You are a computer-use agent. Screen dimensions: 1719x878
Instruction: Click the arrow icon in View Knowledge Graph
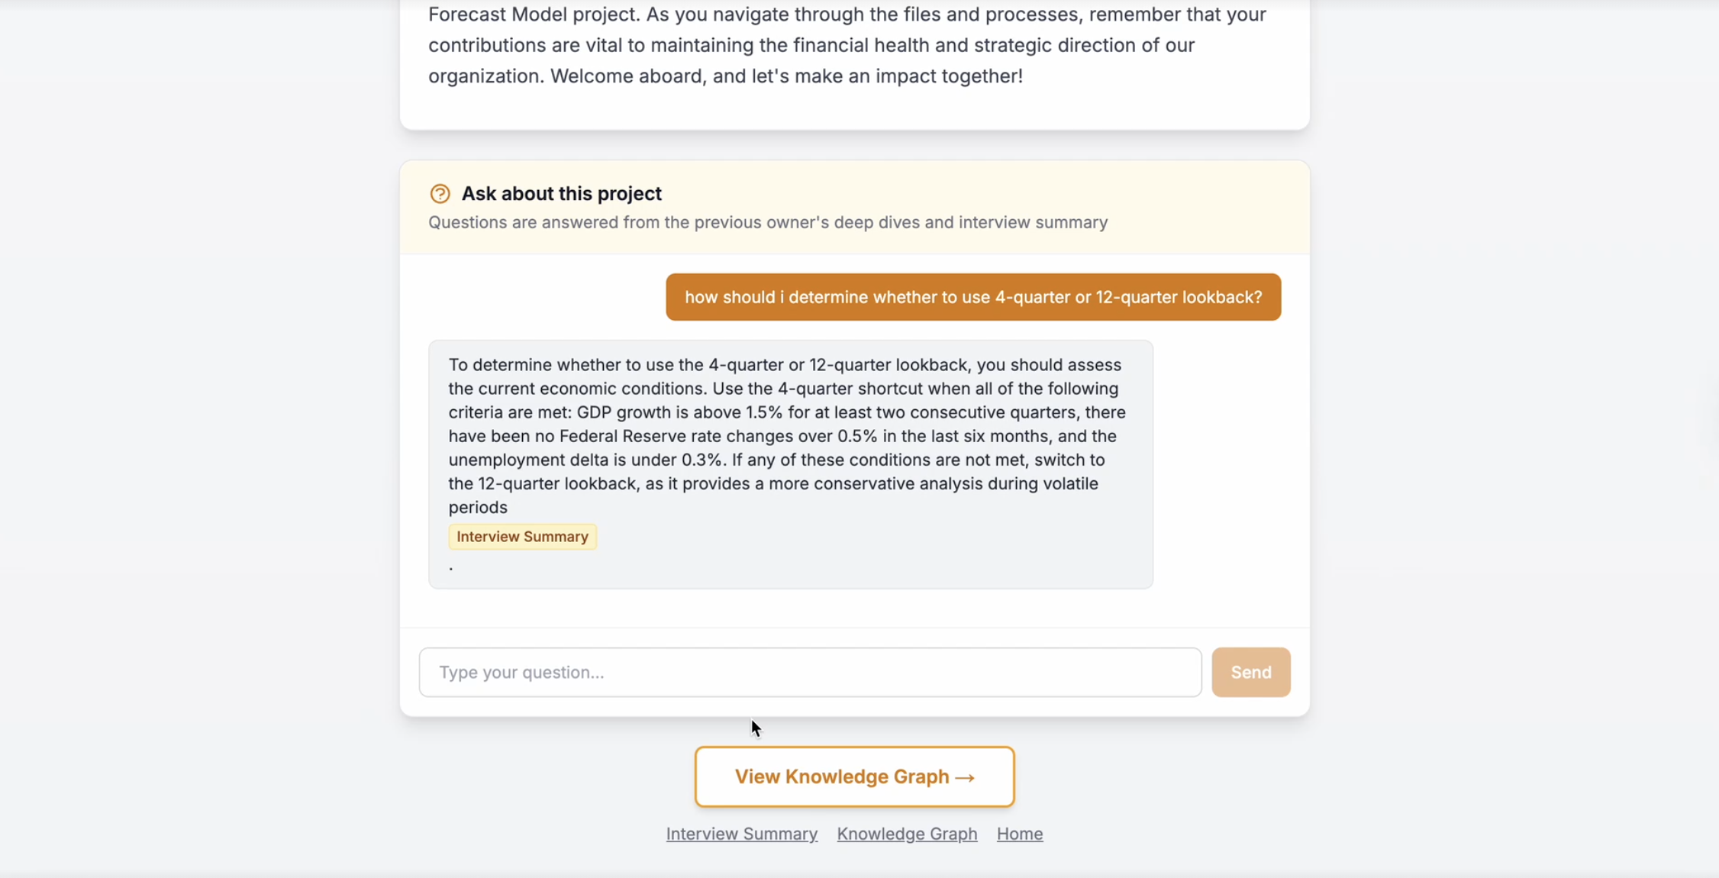[964, 777]
